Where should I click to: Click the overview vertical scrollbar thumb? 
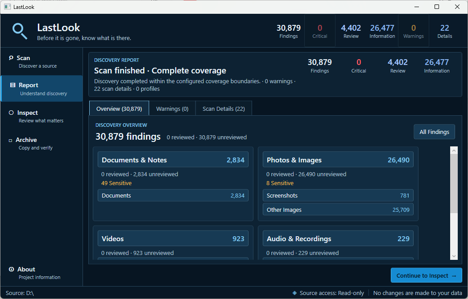click(454, 183)
